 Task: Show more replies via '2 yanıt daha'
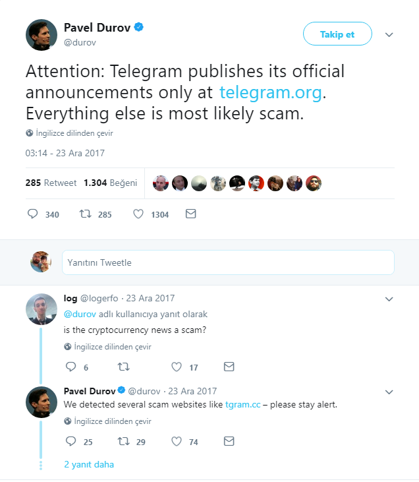click(89, 464)
